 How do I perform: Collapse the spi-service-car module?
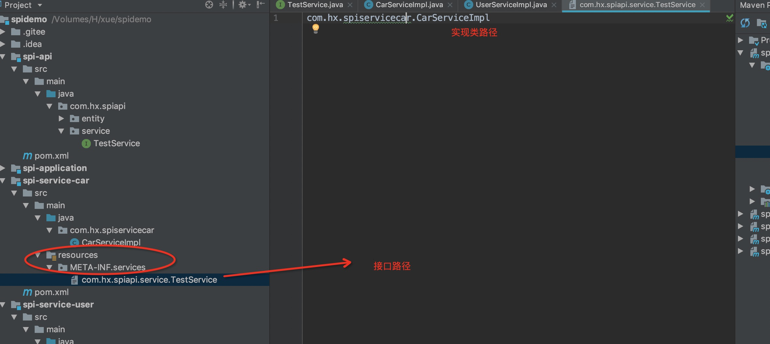click(3, 180)
